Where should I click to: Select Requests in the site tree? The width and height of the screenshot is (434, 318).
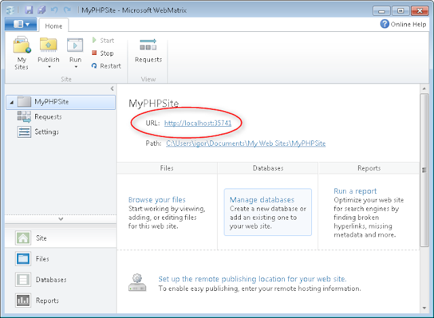48,117
